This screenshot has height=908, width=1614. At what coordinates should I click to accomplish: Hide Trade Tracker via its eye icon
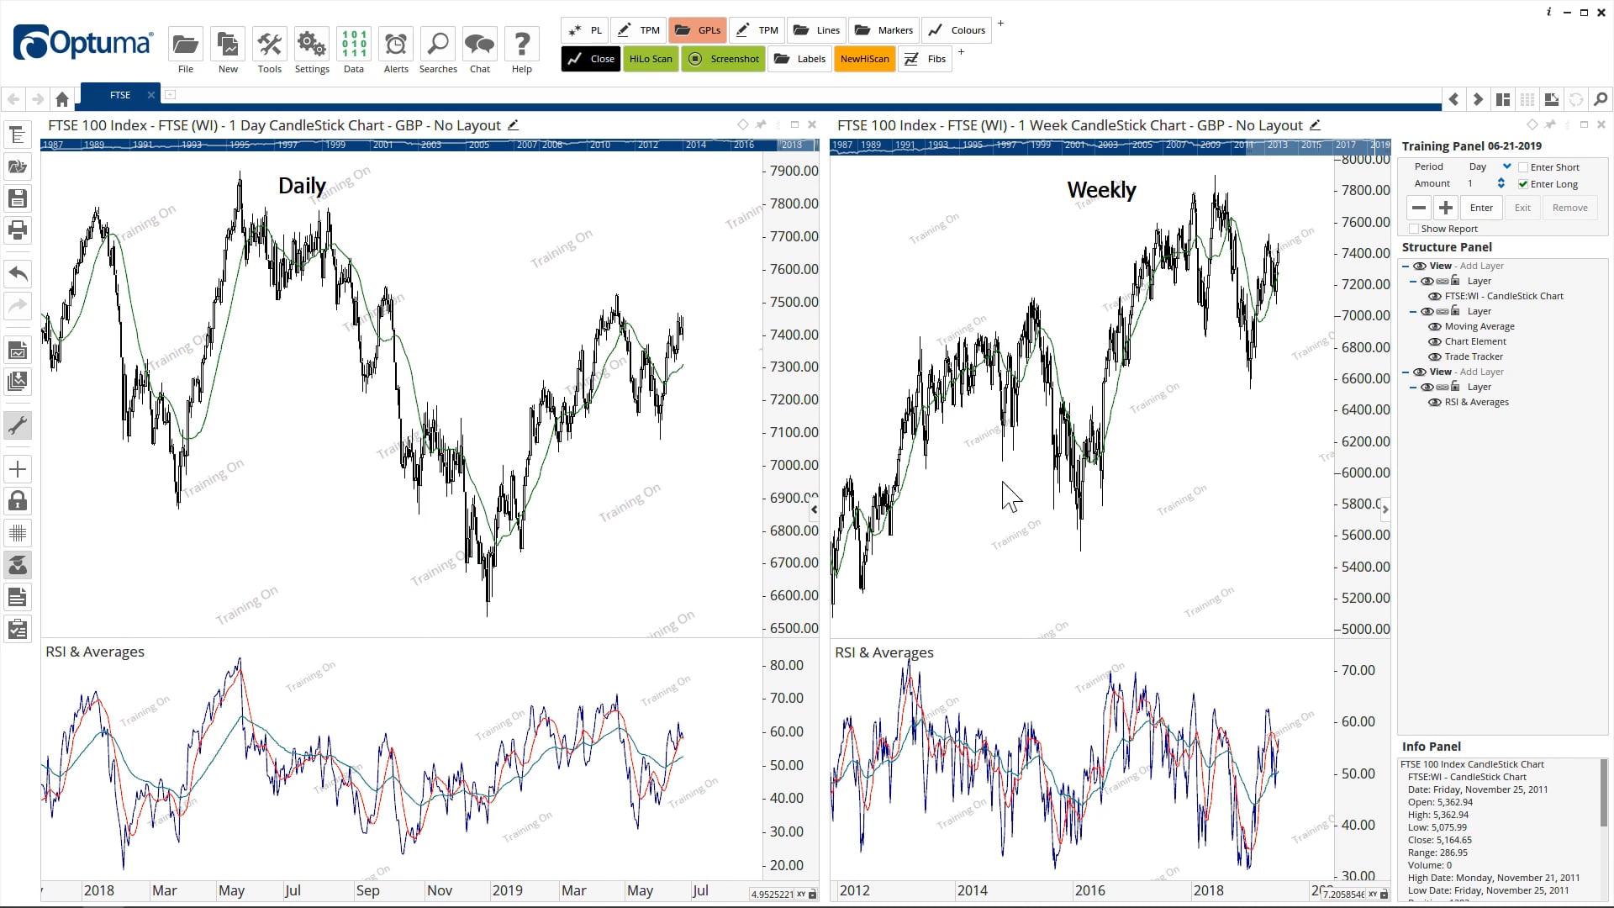click(x=1435, y=356)
